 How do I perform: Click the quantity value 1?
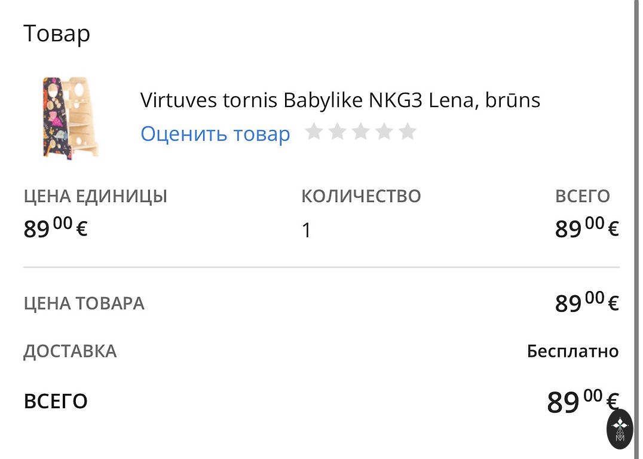coord(306,230)
